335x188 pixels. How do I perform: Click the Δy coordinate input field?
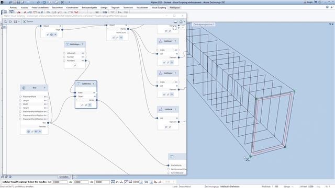pos(81,182)
